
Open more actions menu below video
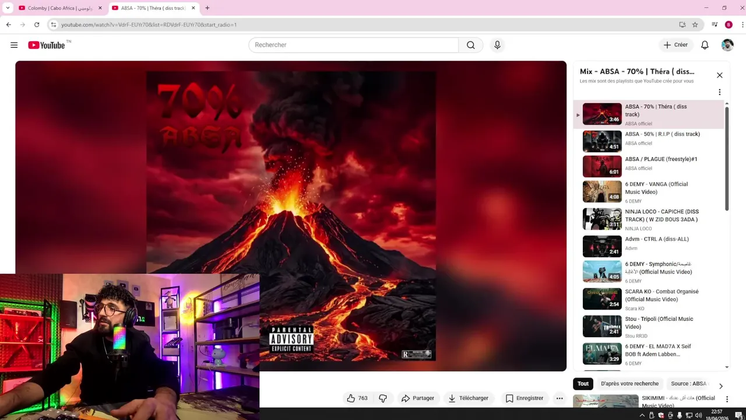559,398
